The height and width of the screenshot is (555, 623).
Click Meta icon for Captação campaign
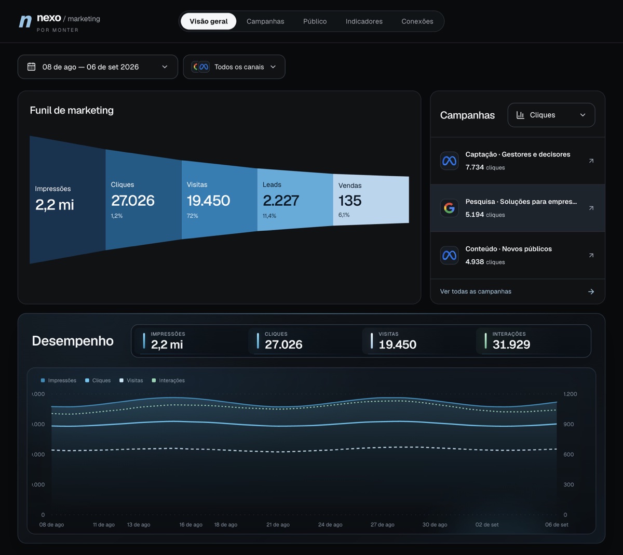[449, 161]
